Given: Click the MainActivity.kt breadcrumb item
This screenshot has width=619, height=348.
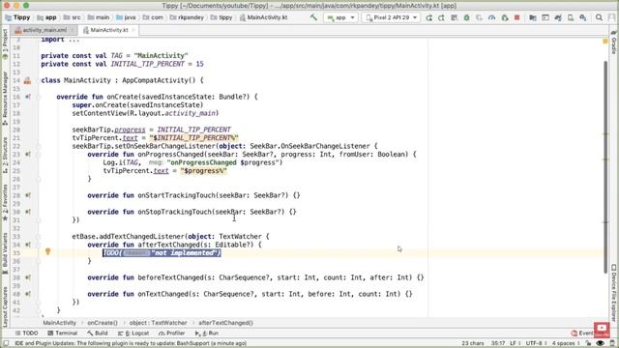Looking at the screenshot, I should 263,17.
